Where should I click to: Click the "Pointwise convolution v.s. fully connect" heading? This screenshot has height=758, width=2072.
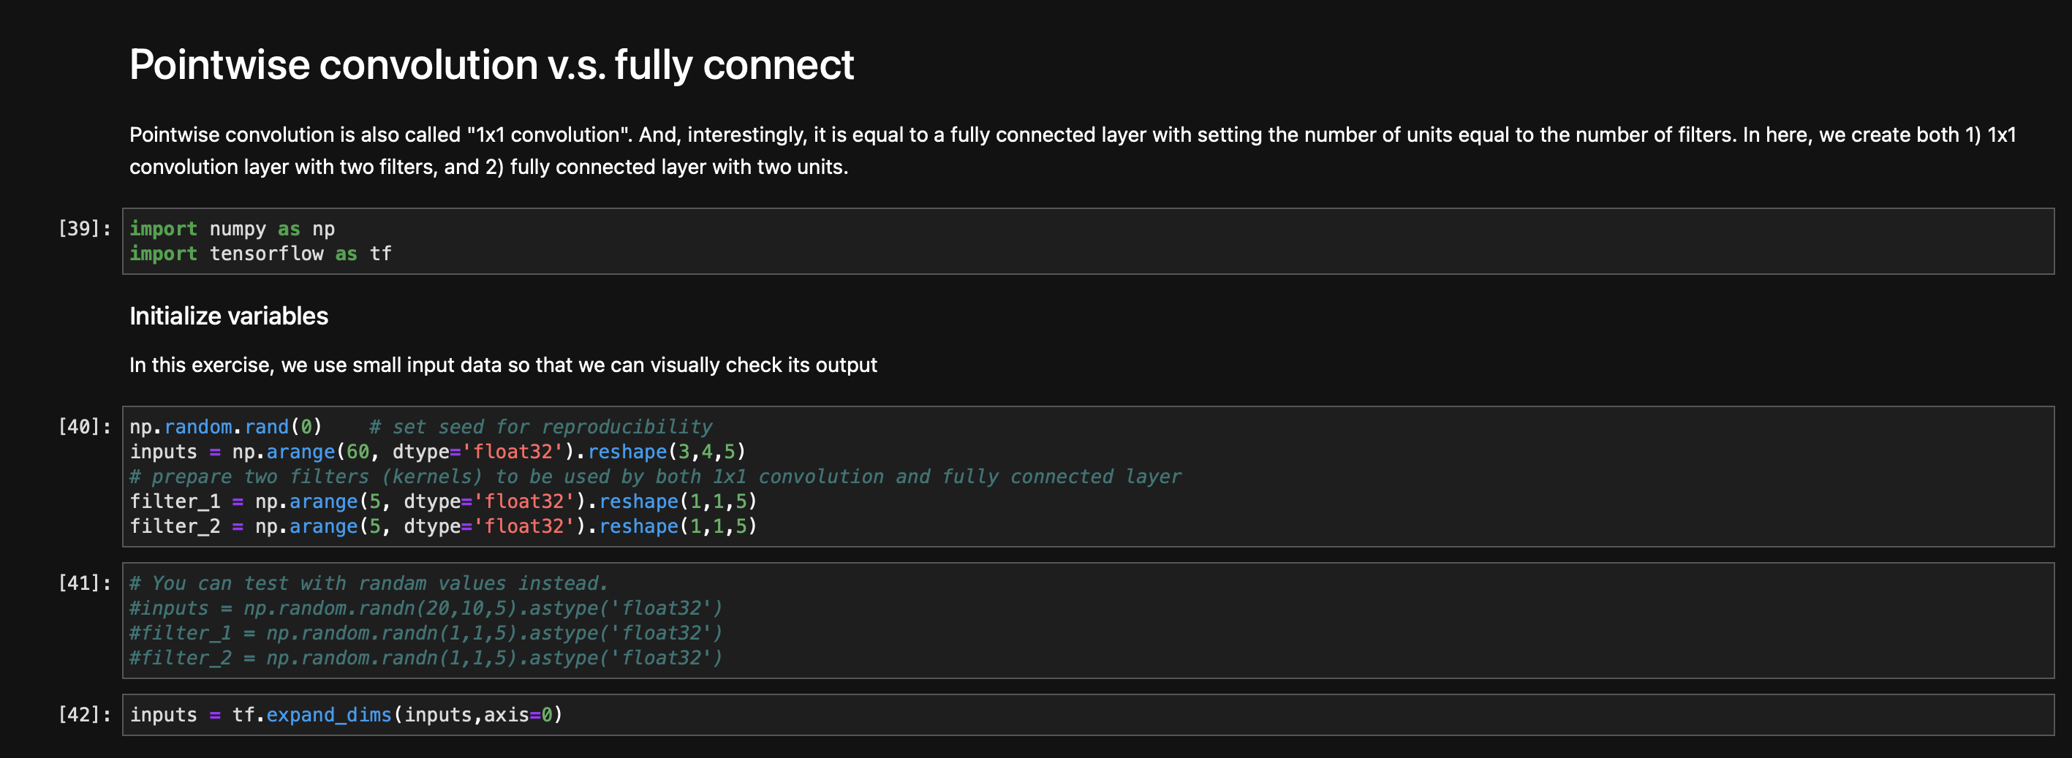[491, 64]
